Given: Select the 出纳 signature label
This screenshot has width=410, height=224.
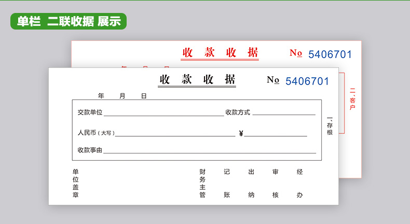Looking at the screenshot, I should point(251,183).
